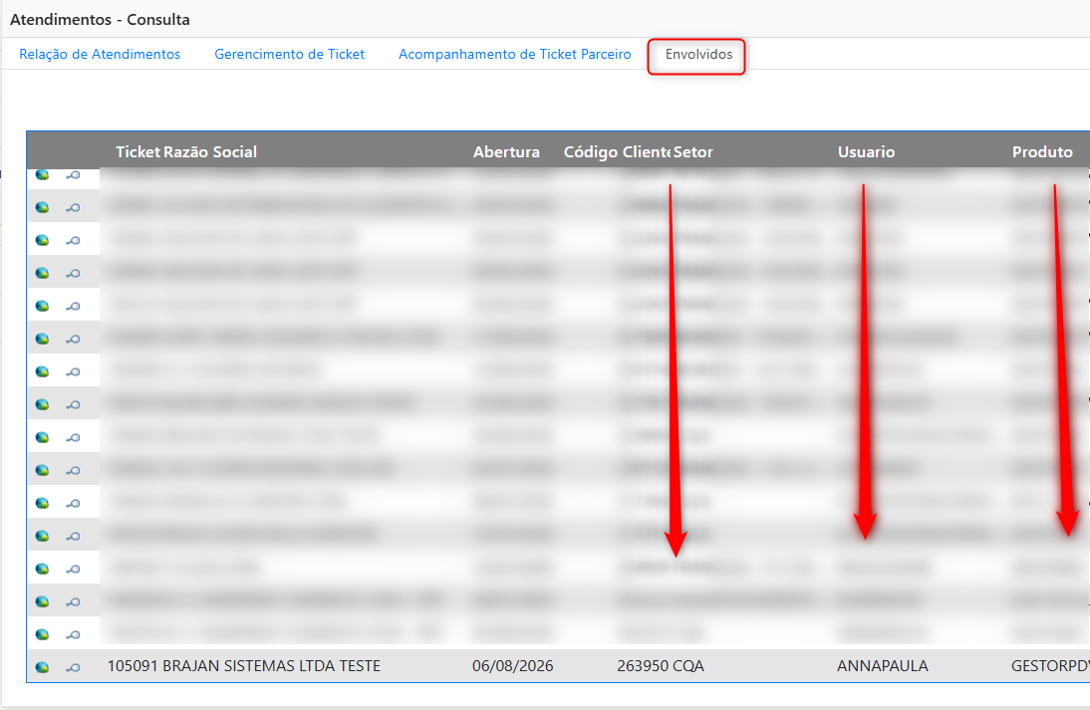Click the date 06/08/2026

[x=513, y=666]
